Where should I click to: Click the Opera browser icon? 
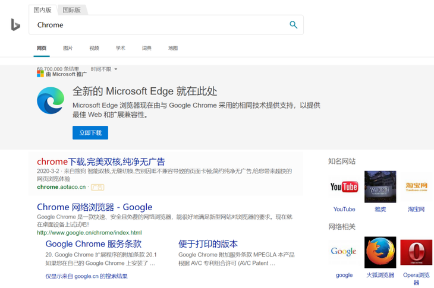[x=416, y=252]
